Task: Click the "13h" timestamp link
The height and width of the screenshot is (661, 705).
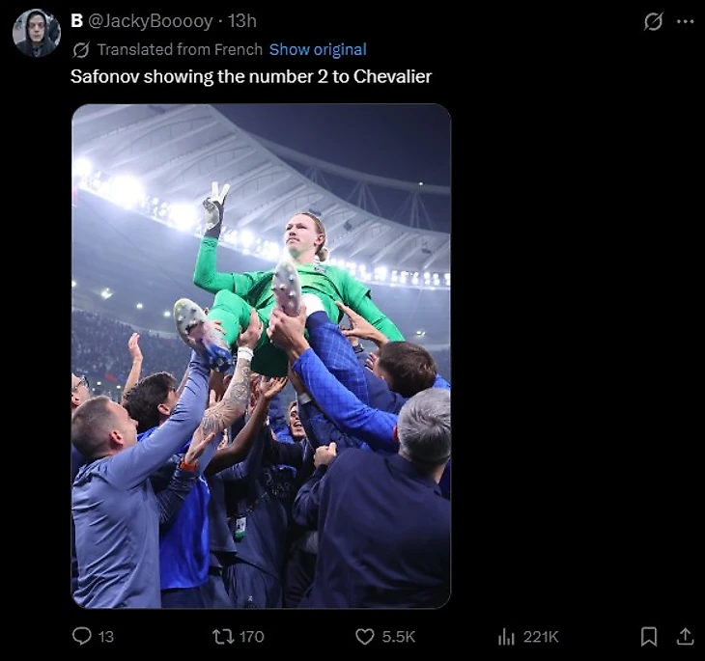Action: (241, 21)
